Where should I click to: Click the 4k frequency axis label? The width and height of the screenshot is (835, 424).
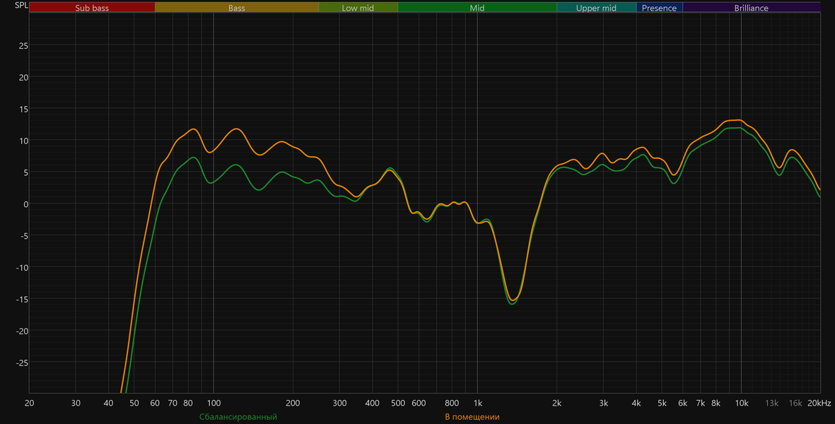(x=636, y=404)
